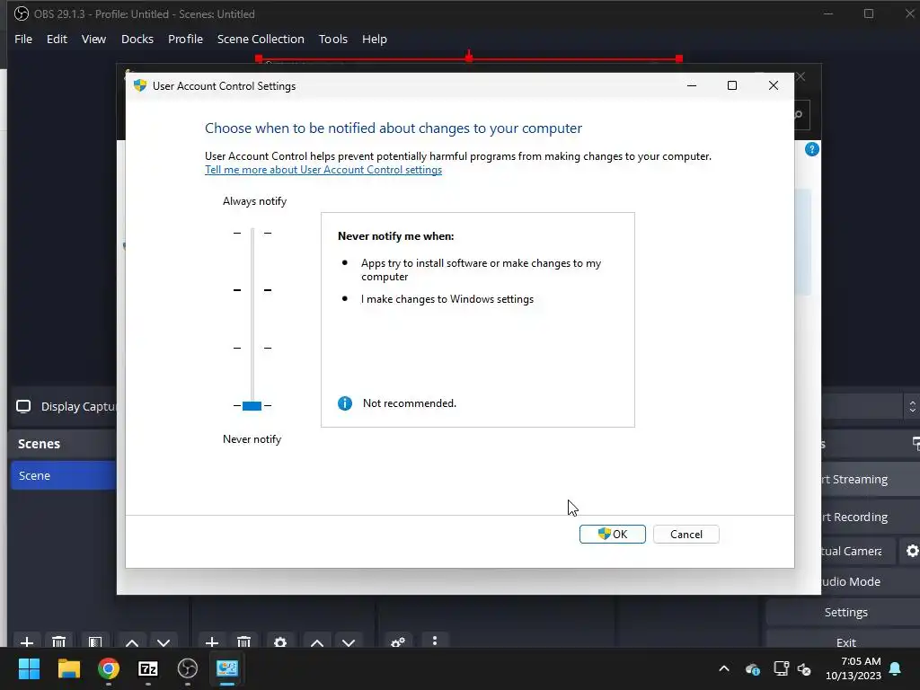Screen dimensions: 920x690
Task: Confirm UAC settings with OK button
Action: coord(613,534)
